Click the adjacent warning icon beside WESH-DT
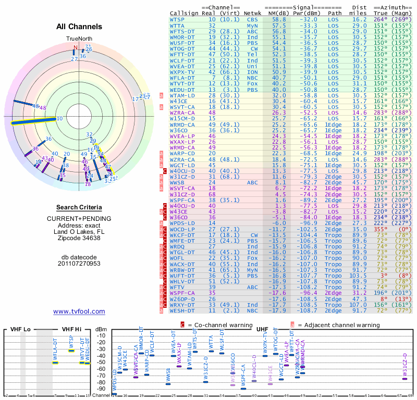The height and width of the screenshot is (400, 417). 162,310
